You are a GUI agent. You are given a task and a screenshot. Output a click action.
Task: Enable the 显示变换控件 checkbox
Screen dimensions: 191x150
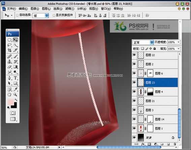point(54,15)
